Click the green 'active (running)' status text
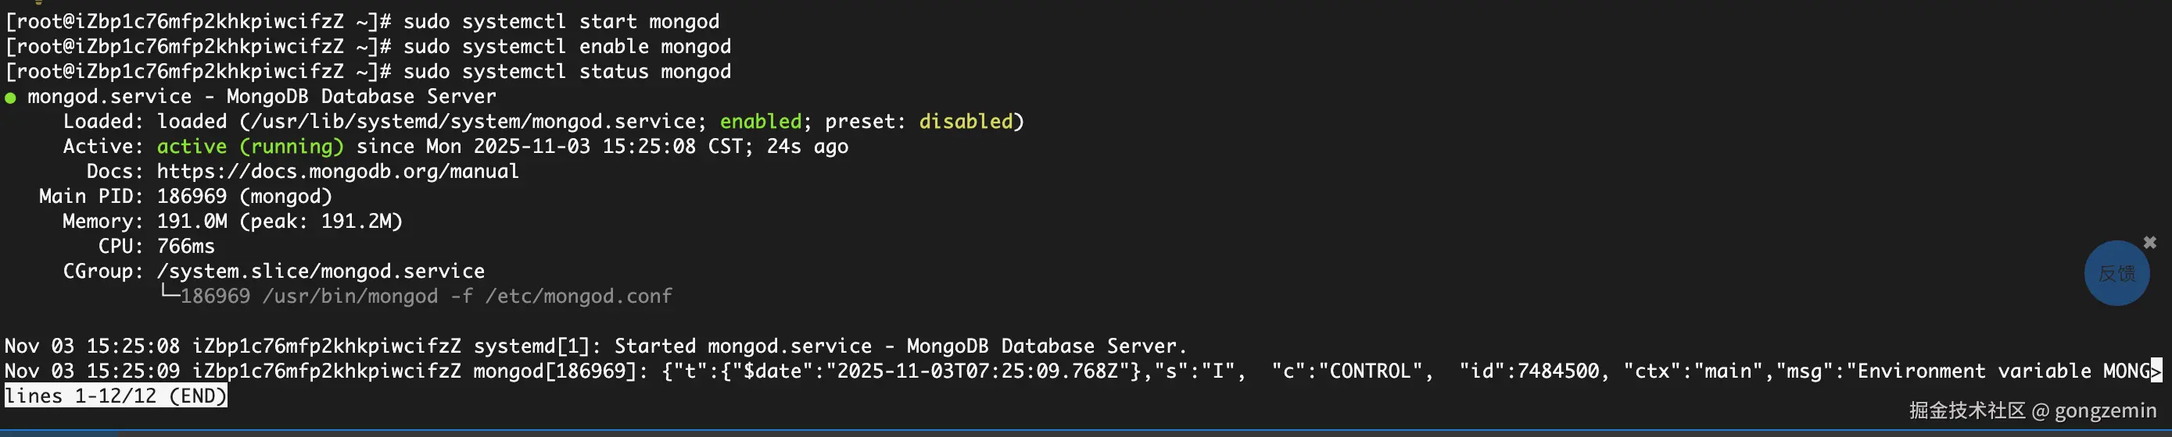This screenshot has width=2172, height=437. [x=249, y=147]
